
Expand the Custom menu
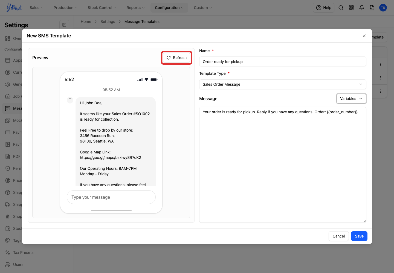click(x=203, y=8)
